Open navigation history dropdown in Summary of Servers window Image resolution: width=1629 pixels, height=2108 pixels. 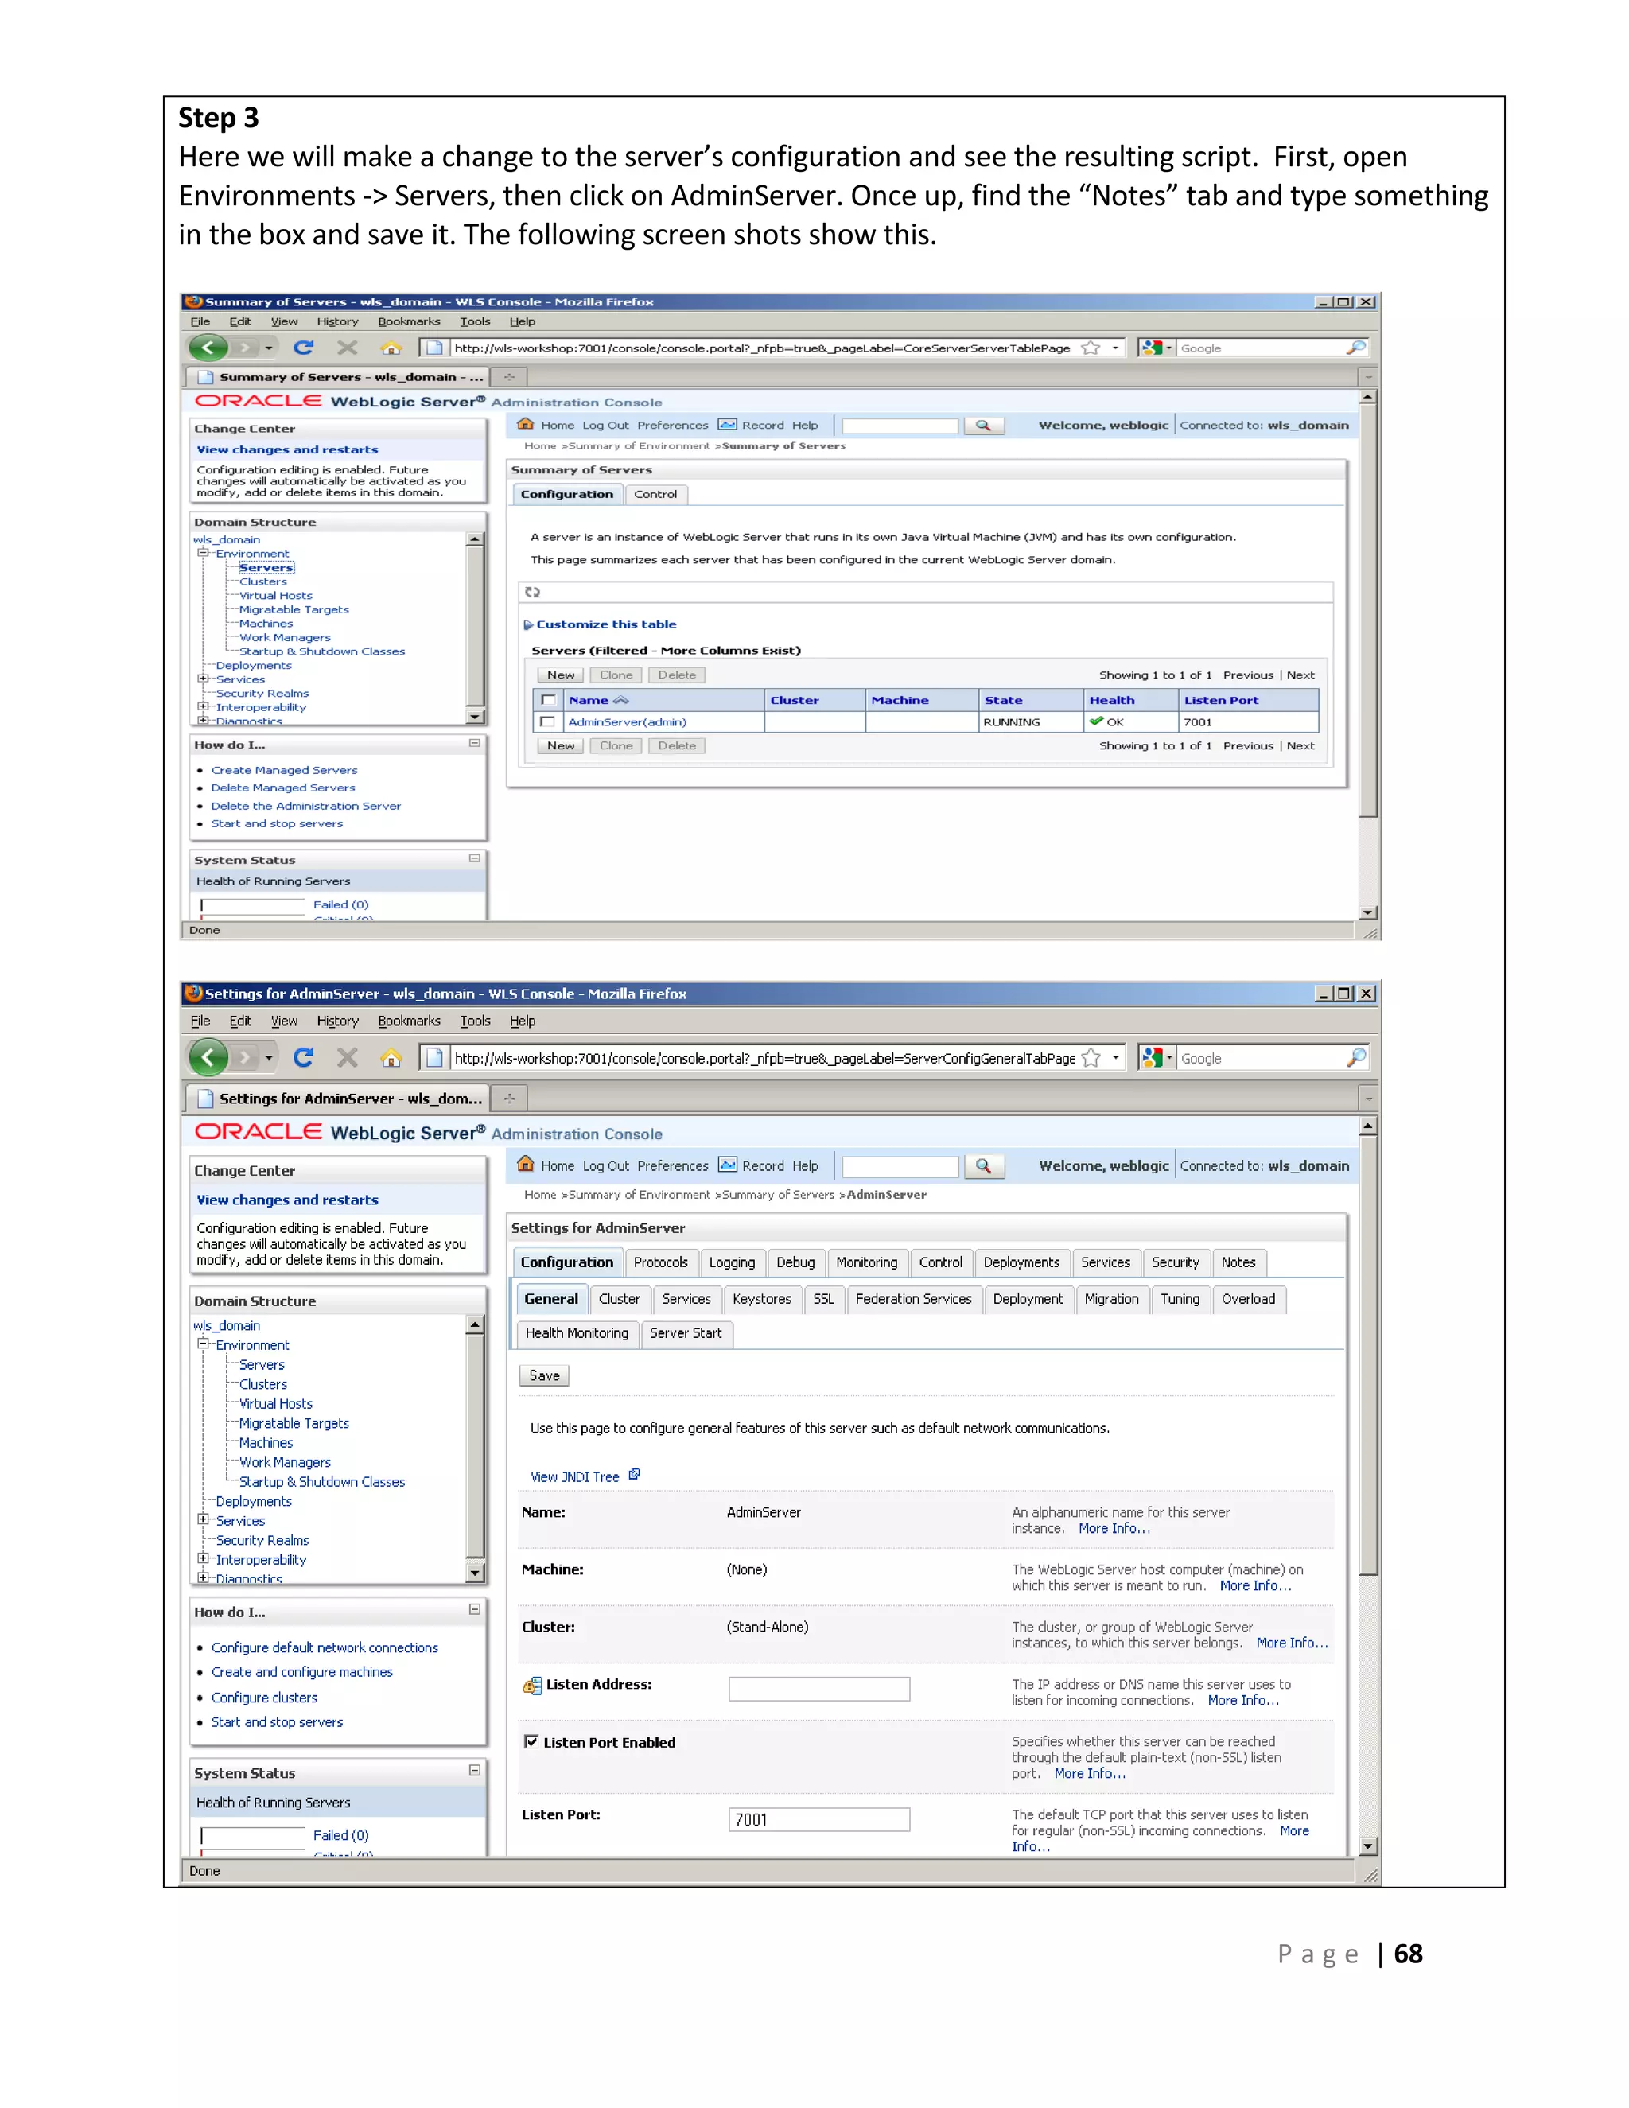(268, 348)
